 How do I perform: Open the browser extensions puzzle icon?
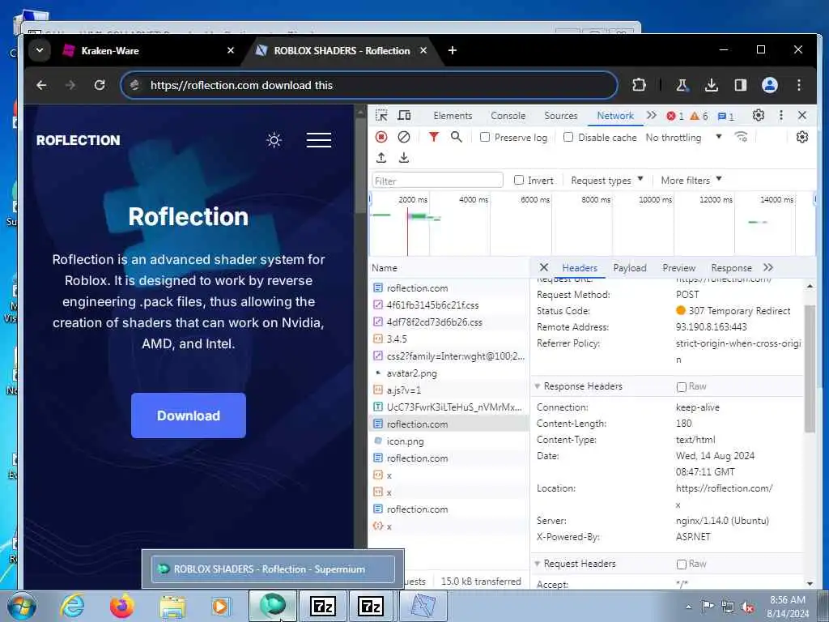(x=639, y=85)
